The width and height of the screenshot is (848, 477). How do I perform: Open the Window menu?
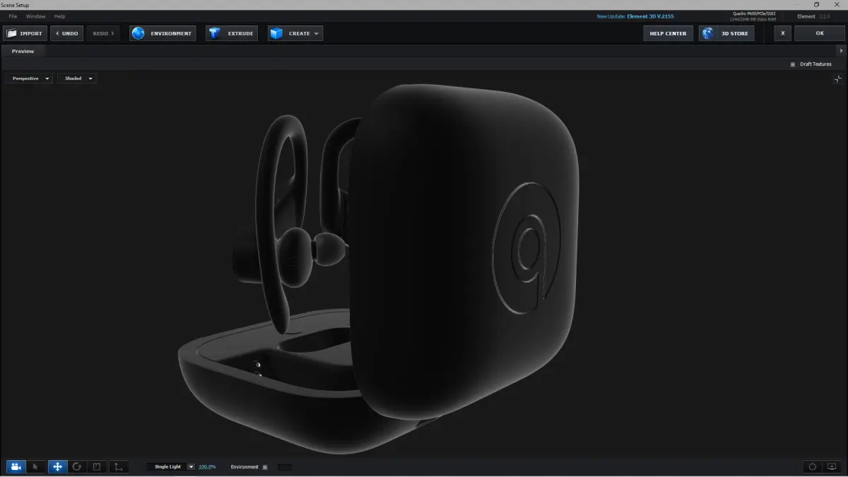coord(35,16)
